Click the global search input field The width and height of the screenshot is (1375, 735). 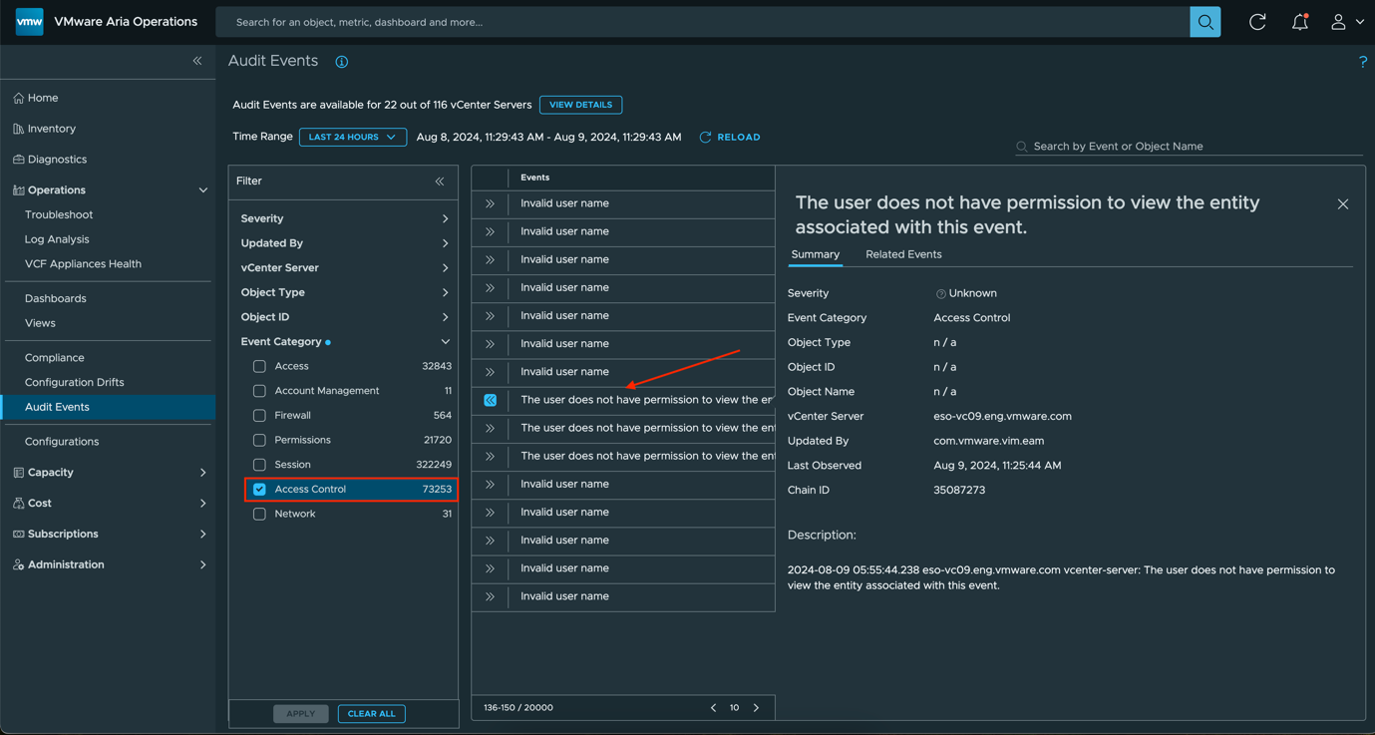point(702,22)
